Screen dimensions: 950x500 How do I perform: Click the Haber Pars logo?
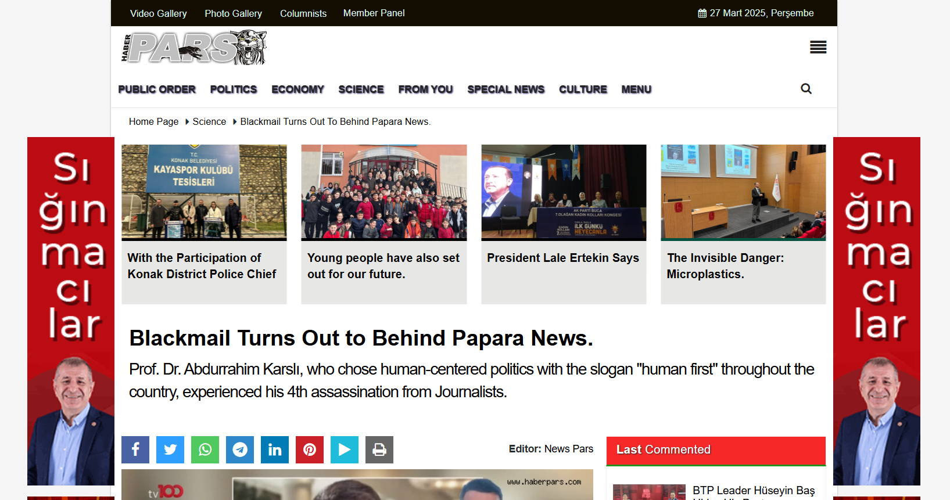click(194, 48)
